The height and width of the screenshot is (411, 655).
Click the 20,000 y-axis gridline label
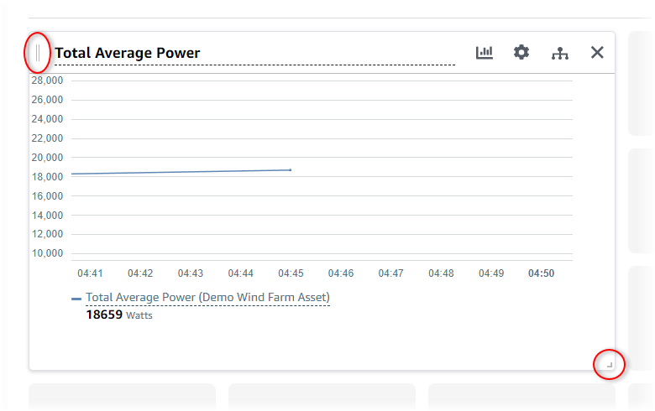(47, 158)
